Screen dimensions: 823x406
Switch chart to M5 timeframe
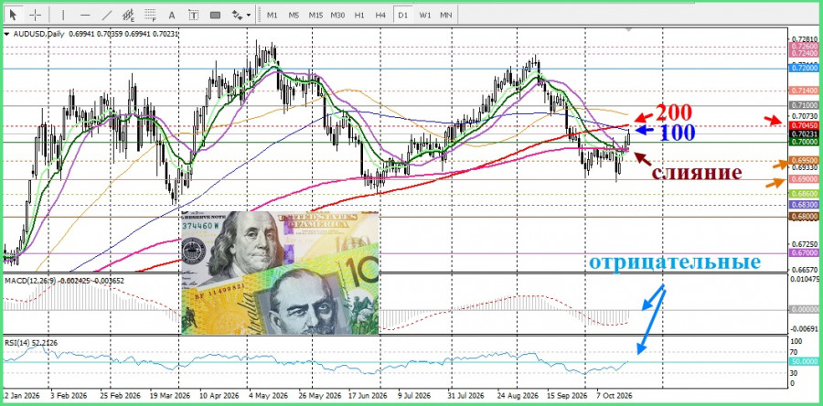pos(294,16)
